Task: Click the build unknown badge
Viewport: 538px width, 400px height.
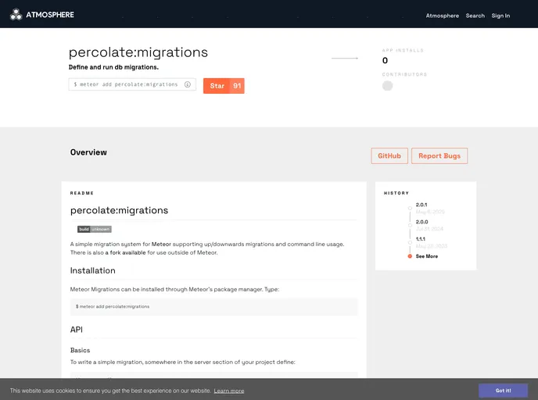Action: tap(95, 229)
